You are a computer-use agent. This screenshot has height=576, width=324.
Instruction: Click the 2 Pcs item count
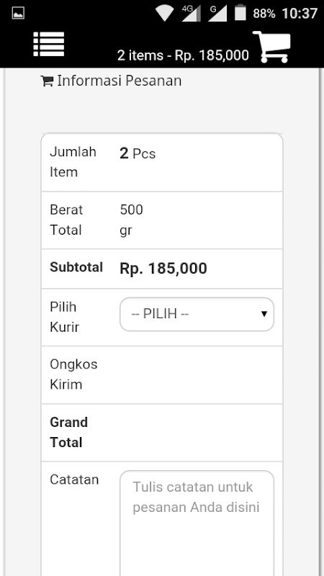tap(138, 153)
